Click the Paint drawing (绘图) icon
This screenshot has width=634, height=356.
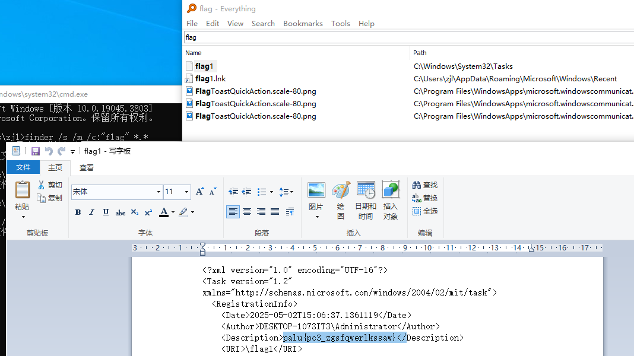341,190
